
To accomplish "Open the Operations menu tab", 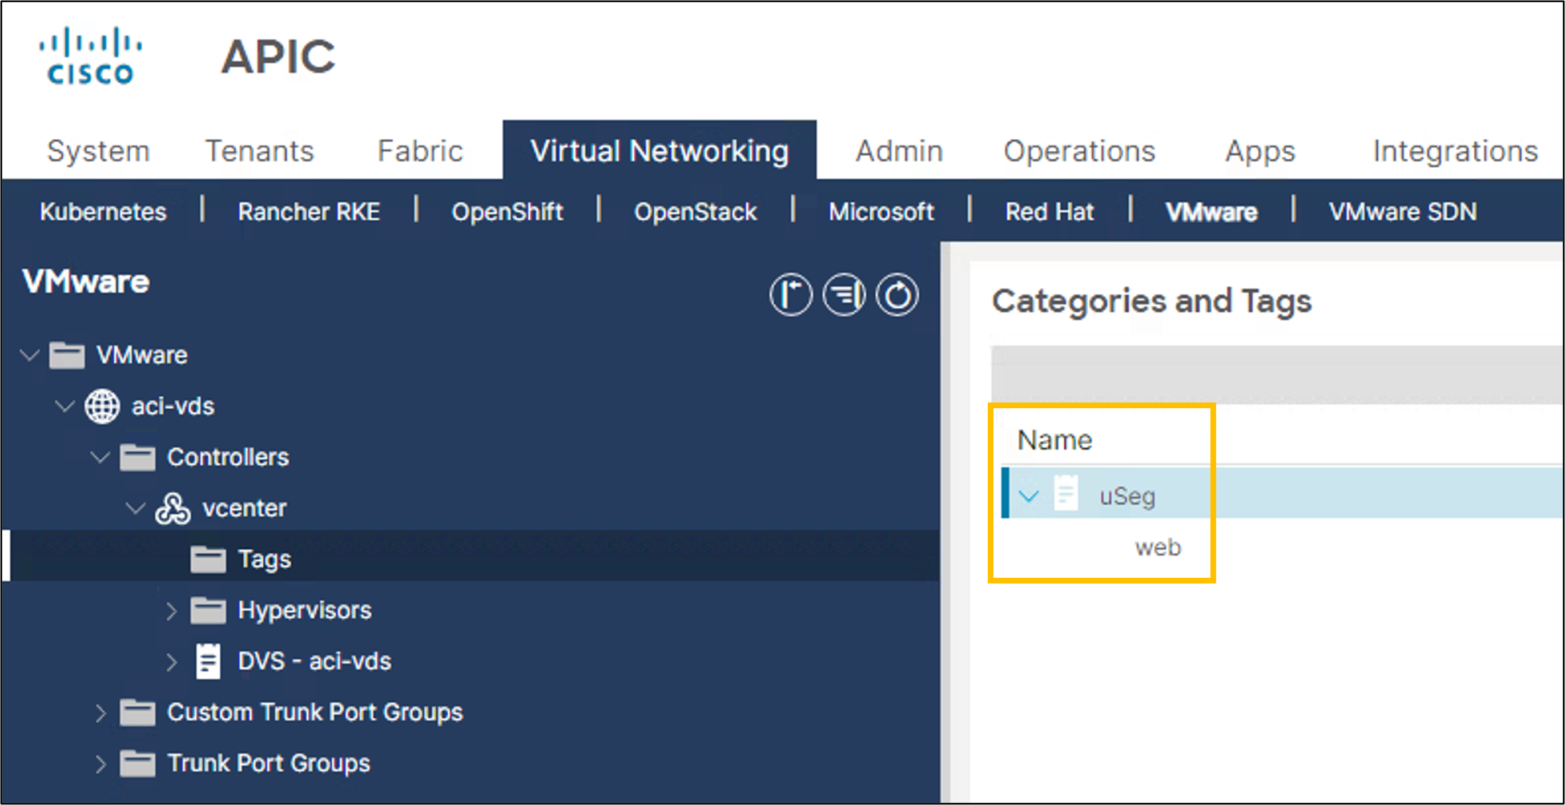I will [1079, 151].
